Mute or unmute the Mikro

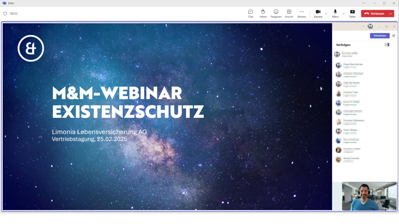coord(335,14)
